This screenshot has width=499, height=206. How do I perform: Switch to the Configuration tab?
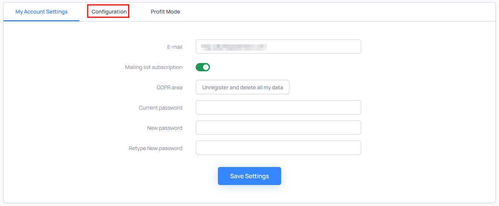click(109, 12)
